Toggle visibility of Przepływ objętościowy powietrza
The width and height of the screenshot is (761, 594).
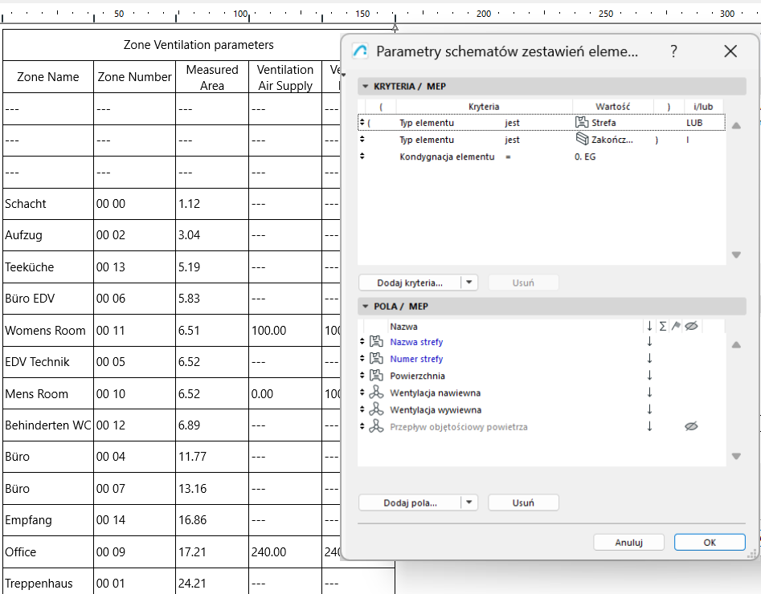pos(691,426)
